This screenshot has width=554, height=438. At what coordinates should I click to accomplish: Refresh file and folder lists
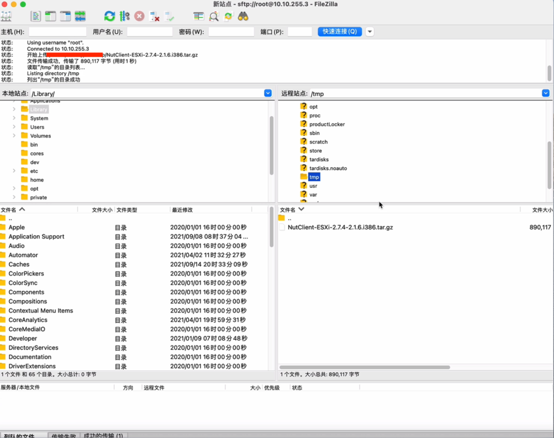(110, 16)
